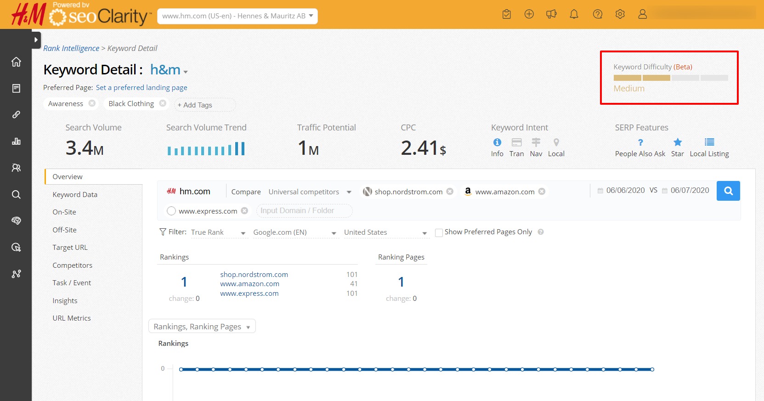The width and height of the screenshot is (764, 401).
Task: Click the plus-circle add icon in the header
Action: coord(529,14)
